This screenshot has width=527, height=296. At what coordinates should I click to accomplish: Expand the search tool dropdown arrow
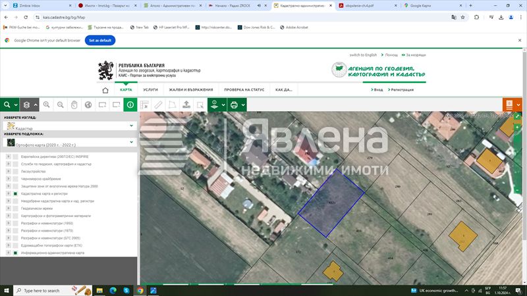click(x=16, y=105)
